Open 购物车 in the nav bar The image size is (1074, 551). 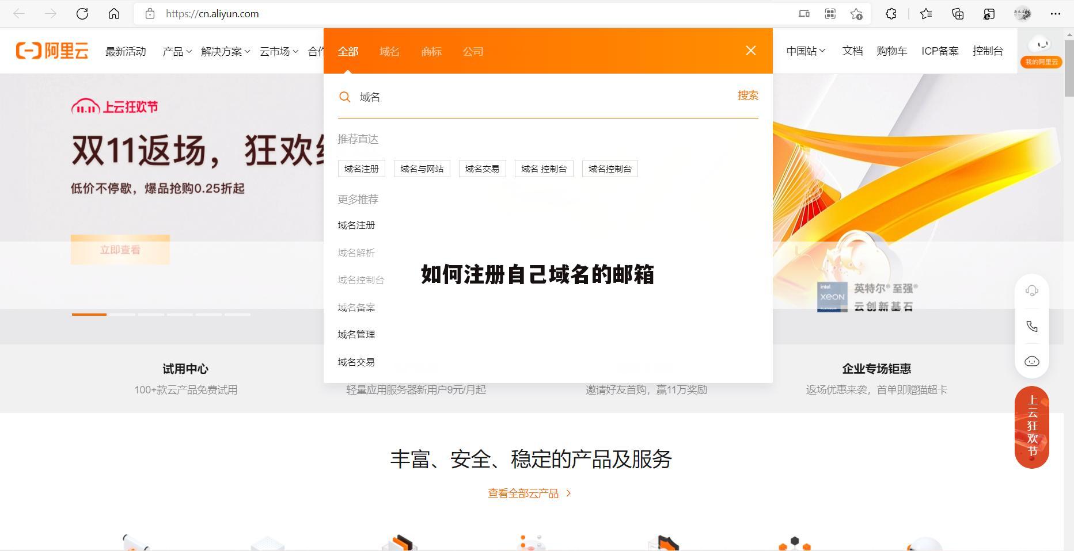[x=891, y=51]
